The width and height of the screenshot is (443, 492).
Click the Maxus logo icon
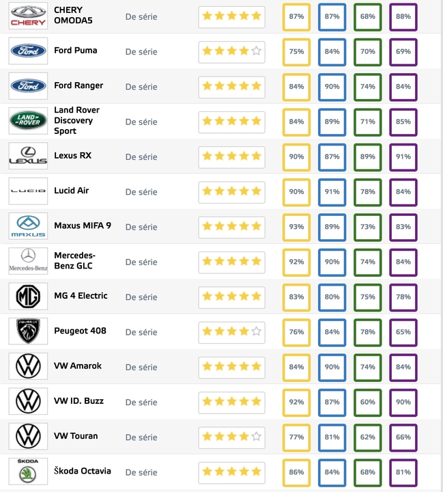coord(28,227)
